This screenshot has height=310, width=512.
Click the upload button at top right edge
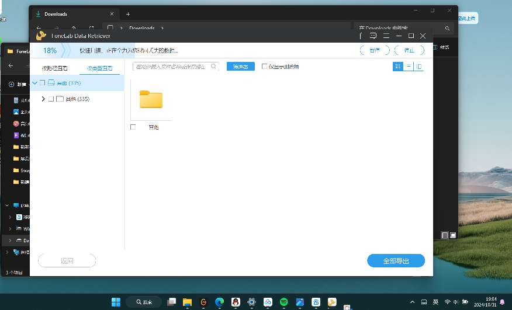468,19
